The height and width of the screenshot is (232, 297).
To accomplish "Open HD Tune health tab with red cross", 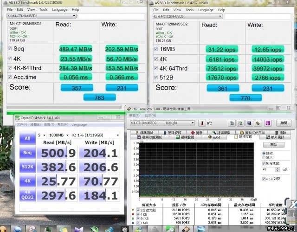I will 197,133.
